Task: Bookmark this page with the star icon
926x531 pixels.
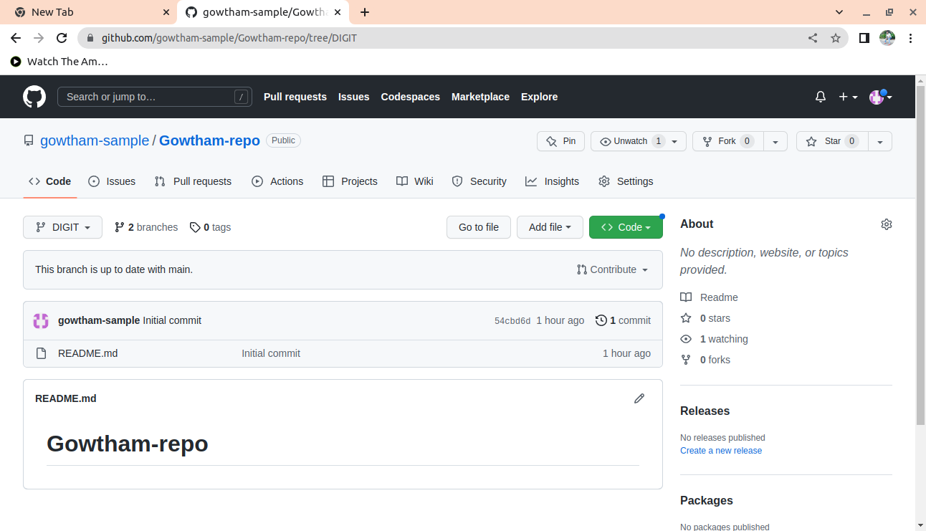Action: [x=836, y=38]
